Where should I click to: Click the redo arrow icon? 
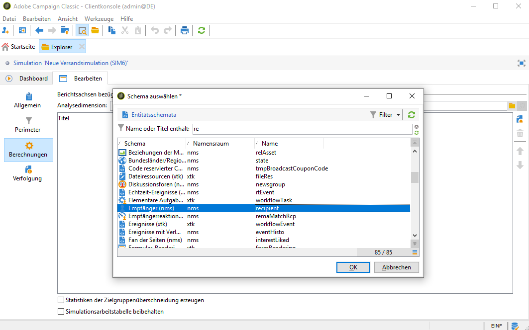[x=167, y=31]
